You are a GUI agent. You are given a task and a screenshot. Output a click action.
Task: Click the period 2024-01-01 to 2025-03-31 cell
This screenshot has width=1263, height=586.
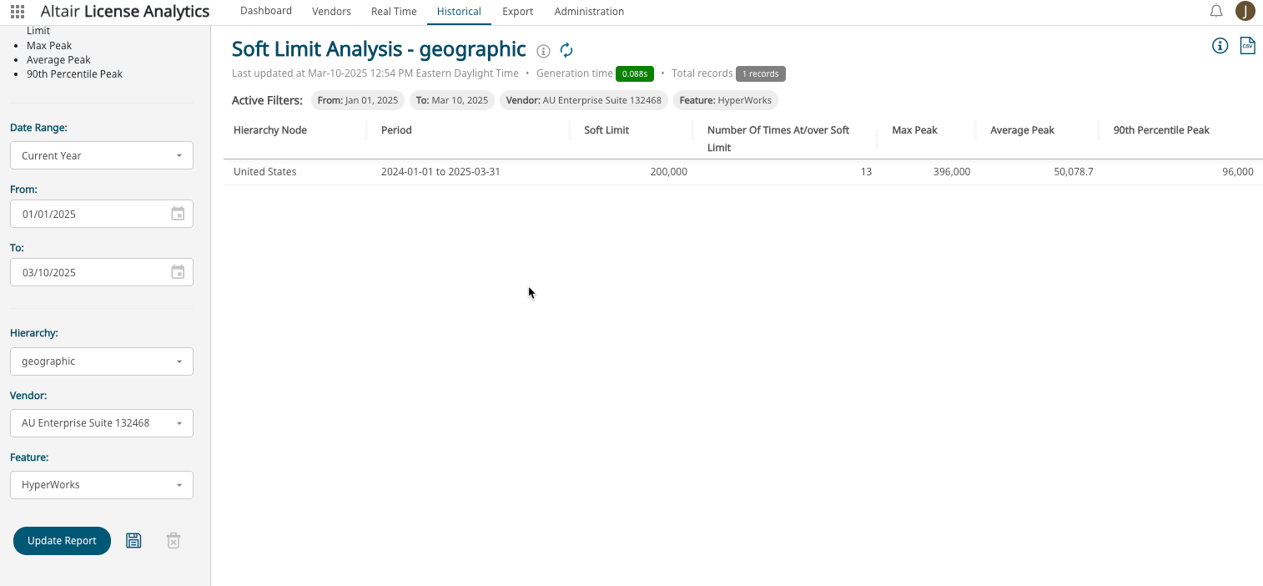tap(440, 172)
